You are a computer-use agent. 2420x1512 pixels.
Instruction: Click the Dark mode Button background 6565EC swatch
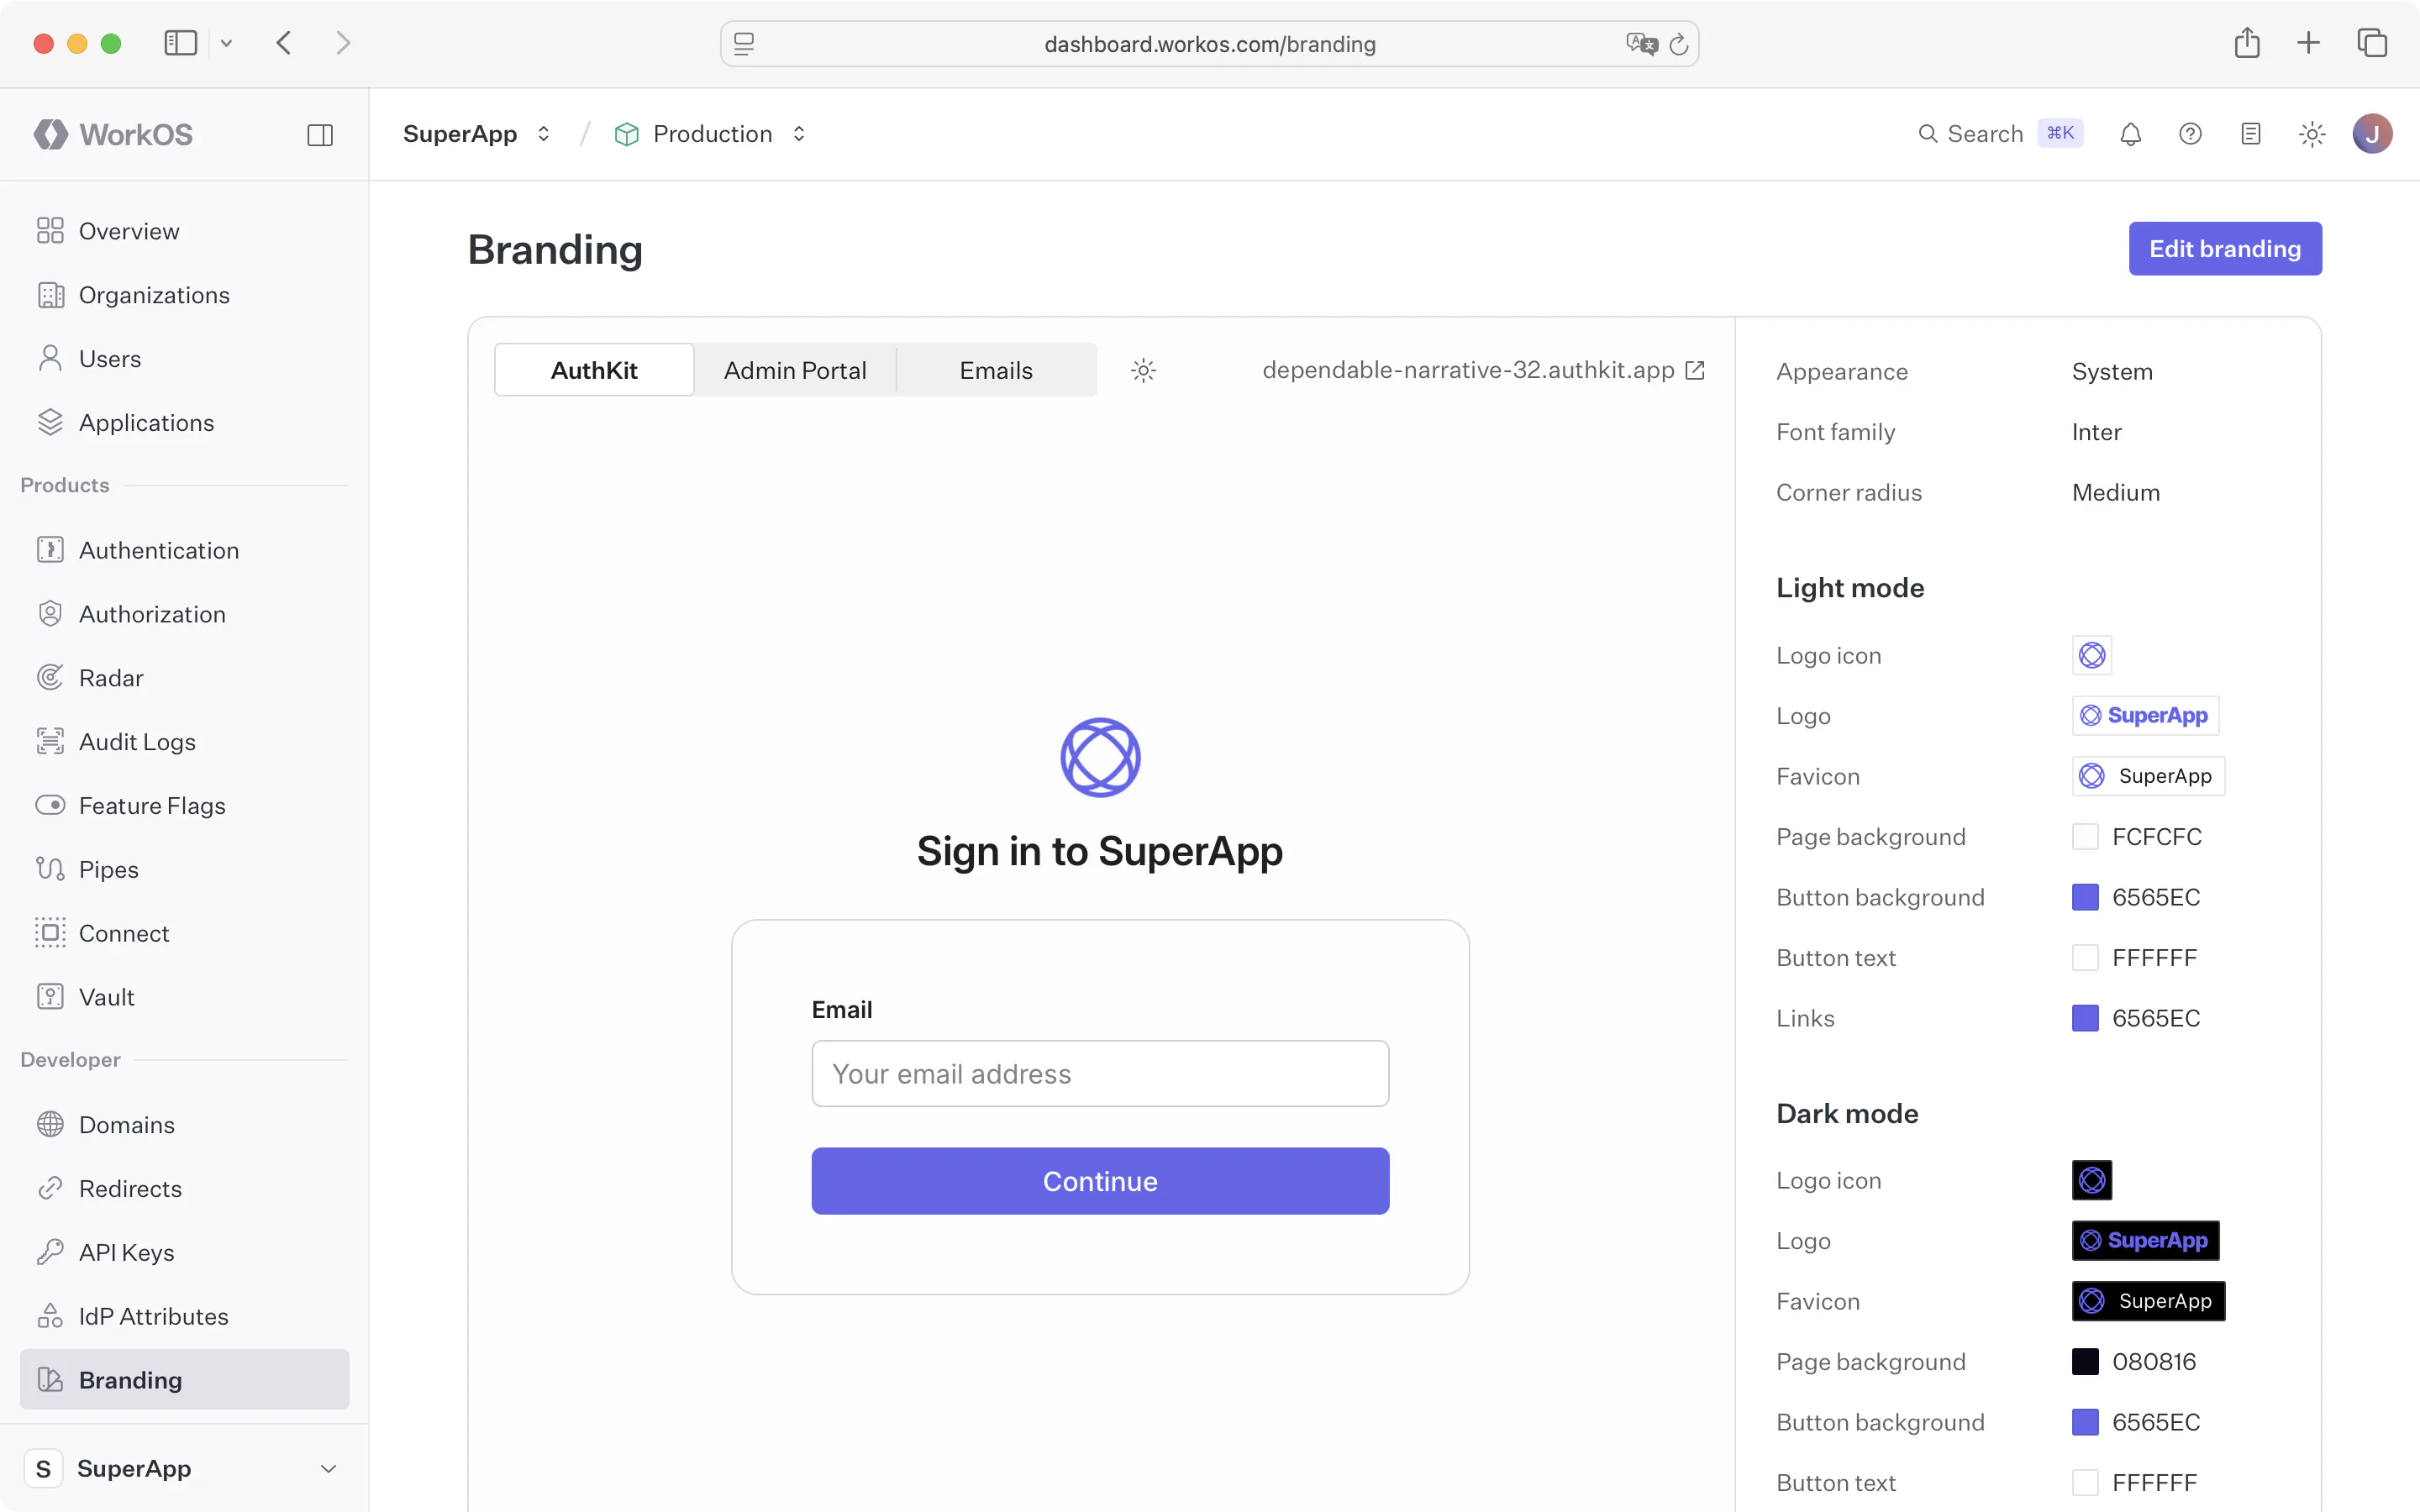(2085, 1422)
